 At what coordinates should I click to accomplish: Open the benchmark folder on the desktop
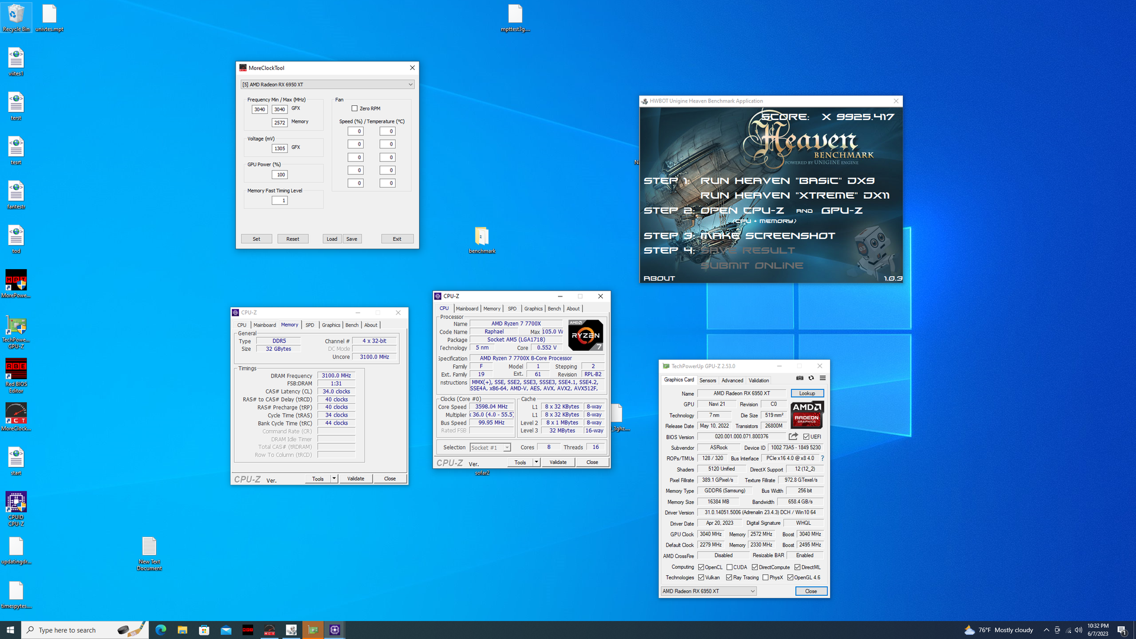(x=482, y=240)
